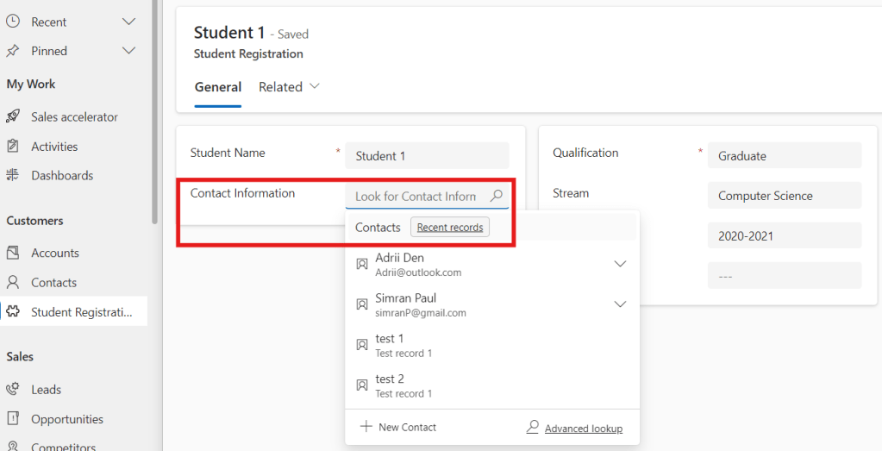Screen dimensions: 882x451
Task: Expand the Recent section in sidebar
Action: tap(128, 22)
